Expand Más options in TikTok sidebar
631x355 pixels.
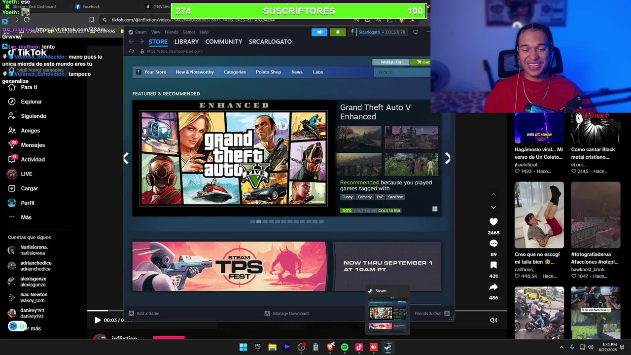click(20, 217)
